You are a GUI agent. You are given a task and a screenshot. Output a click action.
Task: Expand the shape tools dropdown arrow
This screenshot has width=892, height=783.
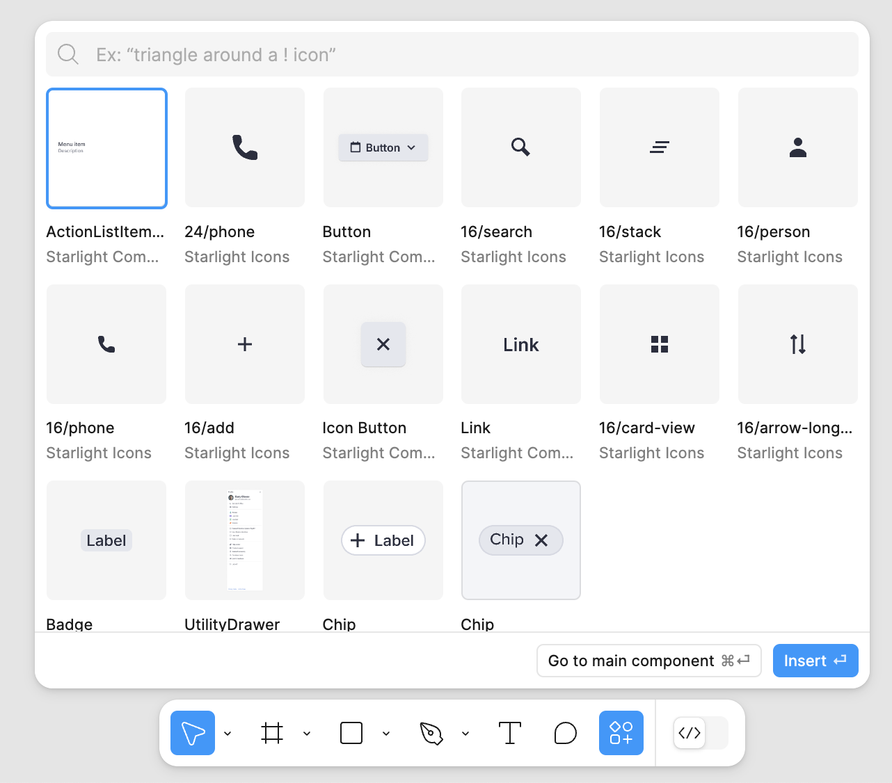point(386,733)
